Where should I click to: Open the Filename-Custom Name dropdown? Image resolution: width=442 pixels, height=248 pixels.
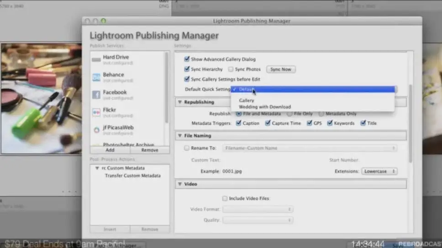pos(310,148)
